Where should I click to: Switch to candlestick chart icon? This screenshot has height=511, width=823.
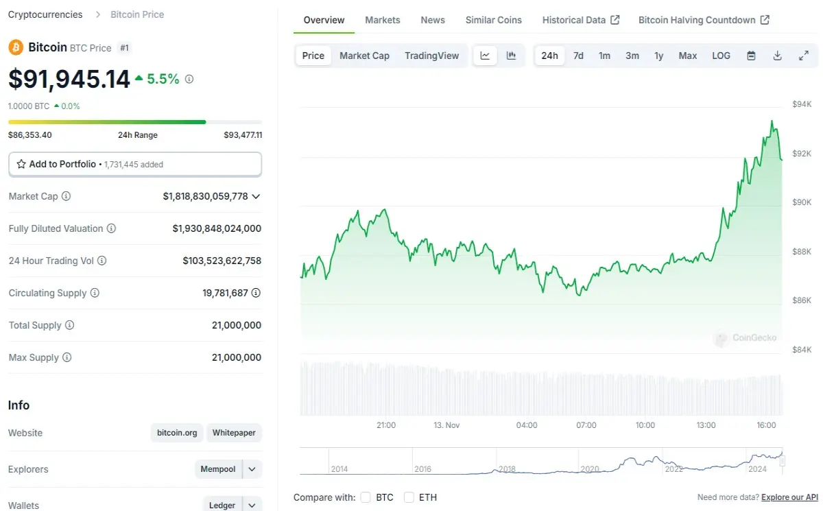click(x=511, y=56)
